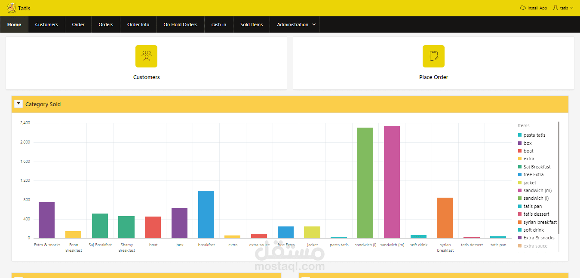Open the Orders menu item

[106, 24]
